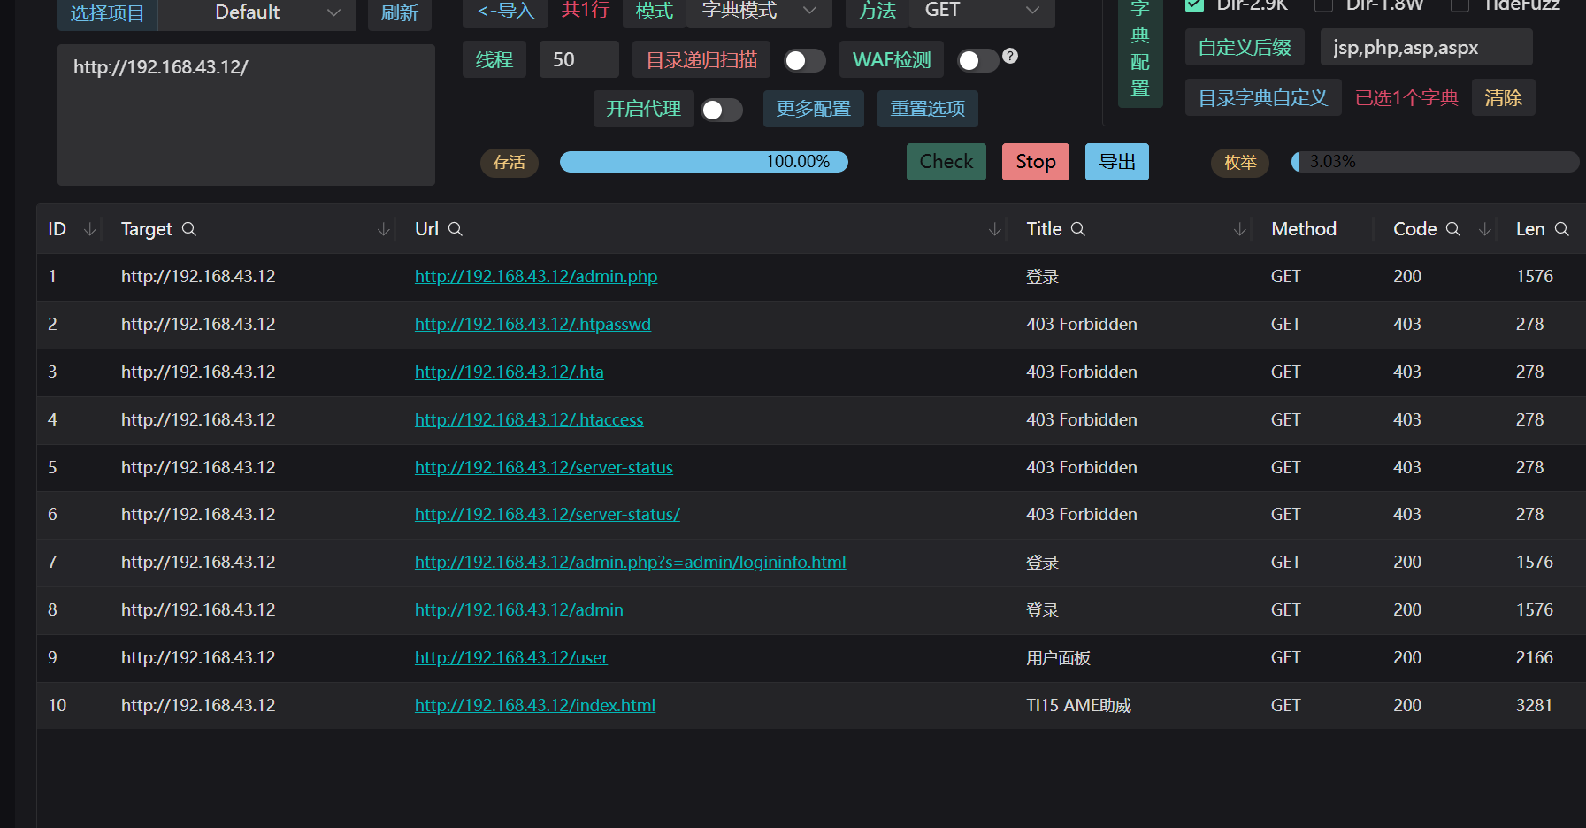Open the /user URL link
Image resolution: width=1586 pixels, height=828 pixels.
(511, 658)
